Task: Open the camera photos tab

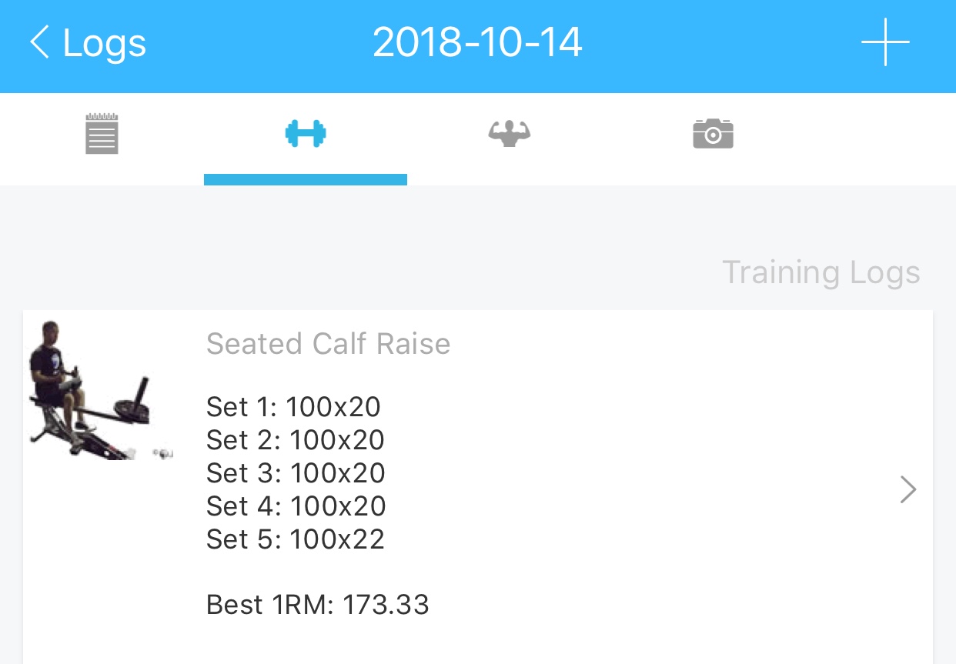Action: click(x=713, y=134)
